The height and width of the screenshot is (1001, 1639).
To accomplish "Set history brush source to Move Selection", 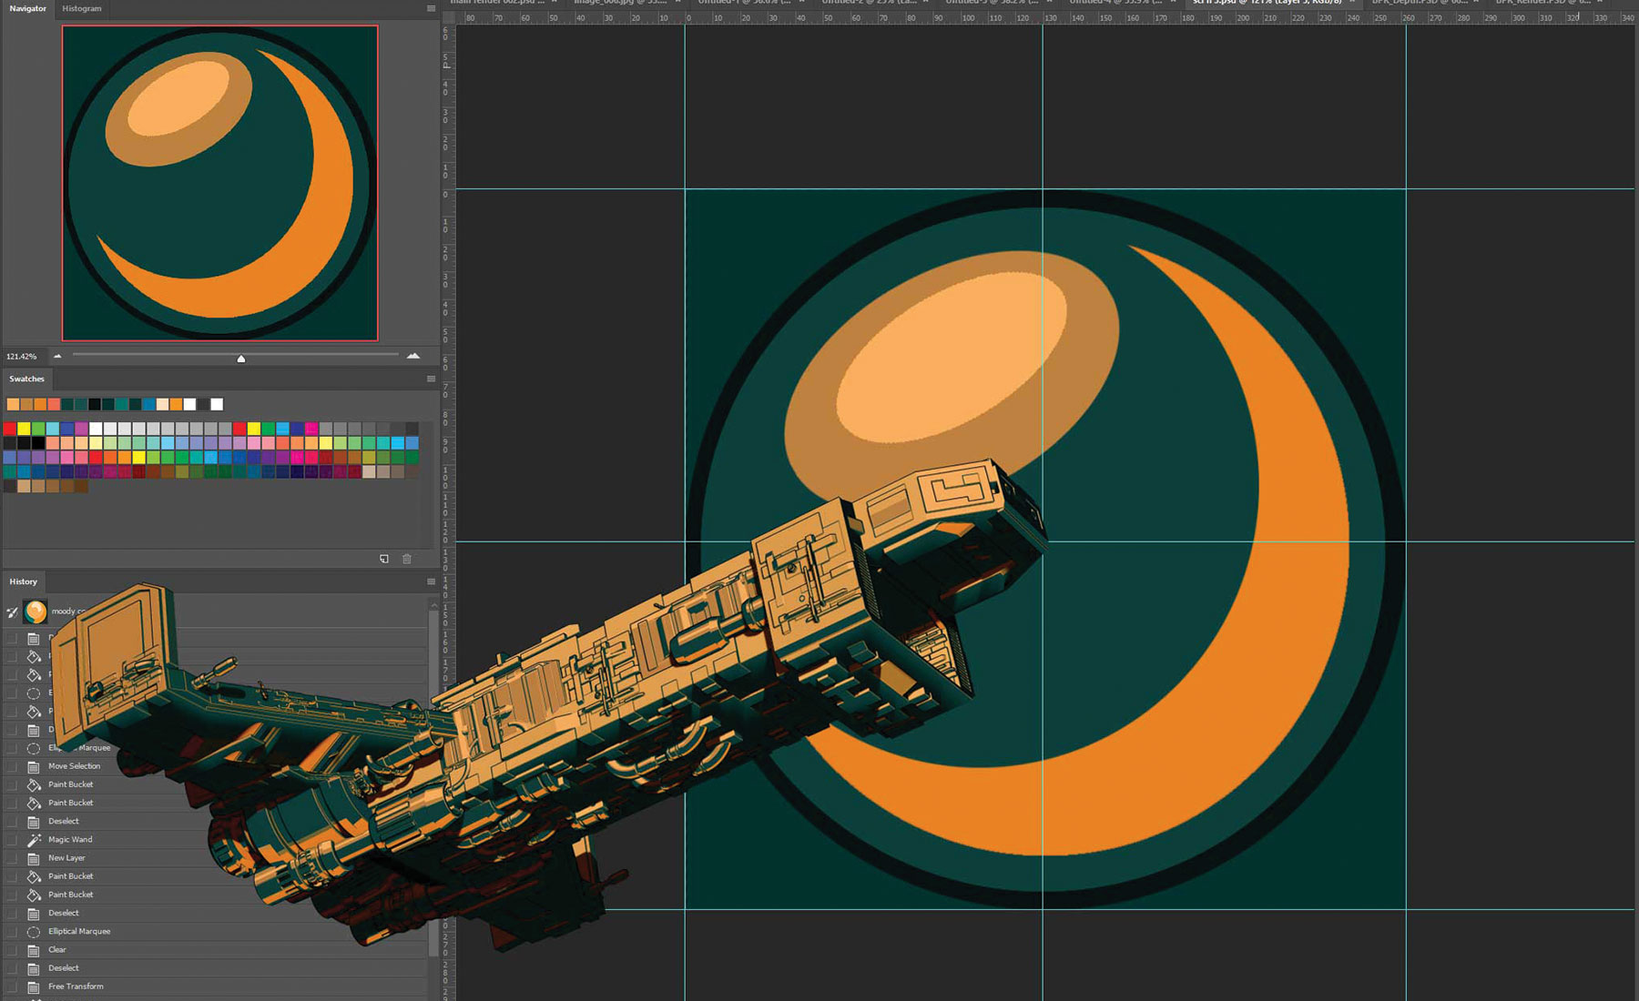I will tap(12, 766).
